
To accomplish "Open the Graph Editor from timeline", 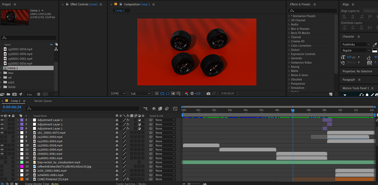I will pyautogui.click(x=175, y=109).
